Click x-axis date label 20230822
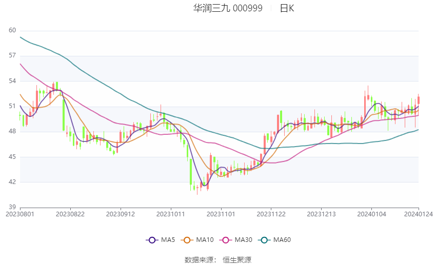The image size is (436, 265). click(x=70, y=214)
